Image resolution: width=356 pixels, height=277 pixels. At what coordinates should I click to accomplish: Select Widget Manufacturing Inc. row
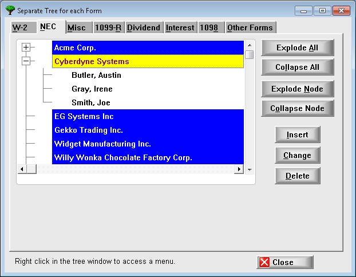pos(148,144)
